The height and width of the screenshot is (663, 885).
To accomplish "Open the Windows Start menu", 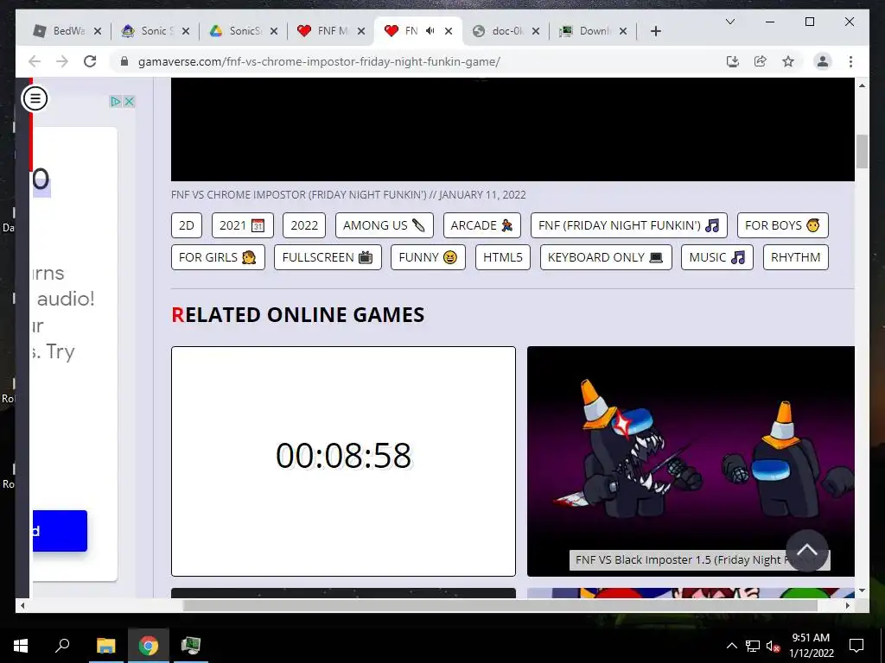I will [x=21, y=646].
